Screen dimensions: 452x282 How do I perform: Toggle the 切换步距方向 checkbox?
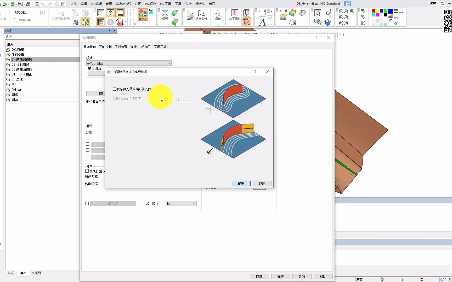click(87, 171)
